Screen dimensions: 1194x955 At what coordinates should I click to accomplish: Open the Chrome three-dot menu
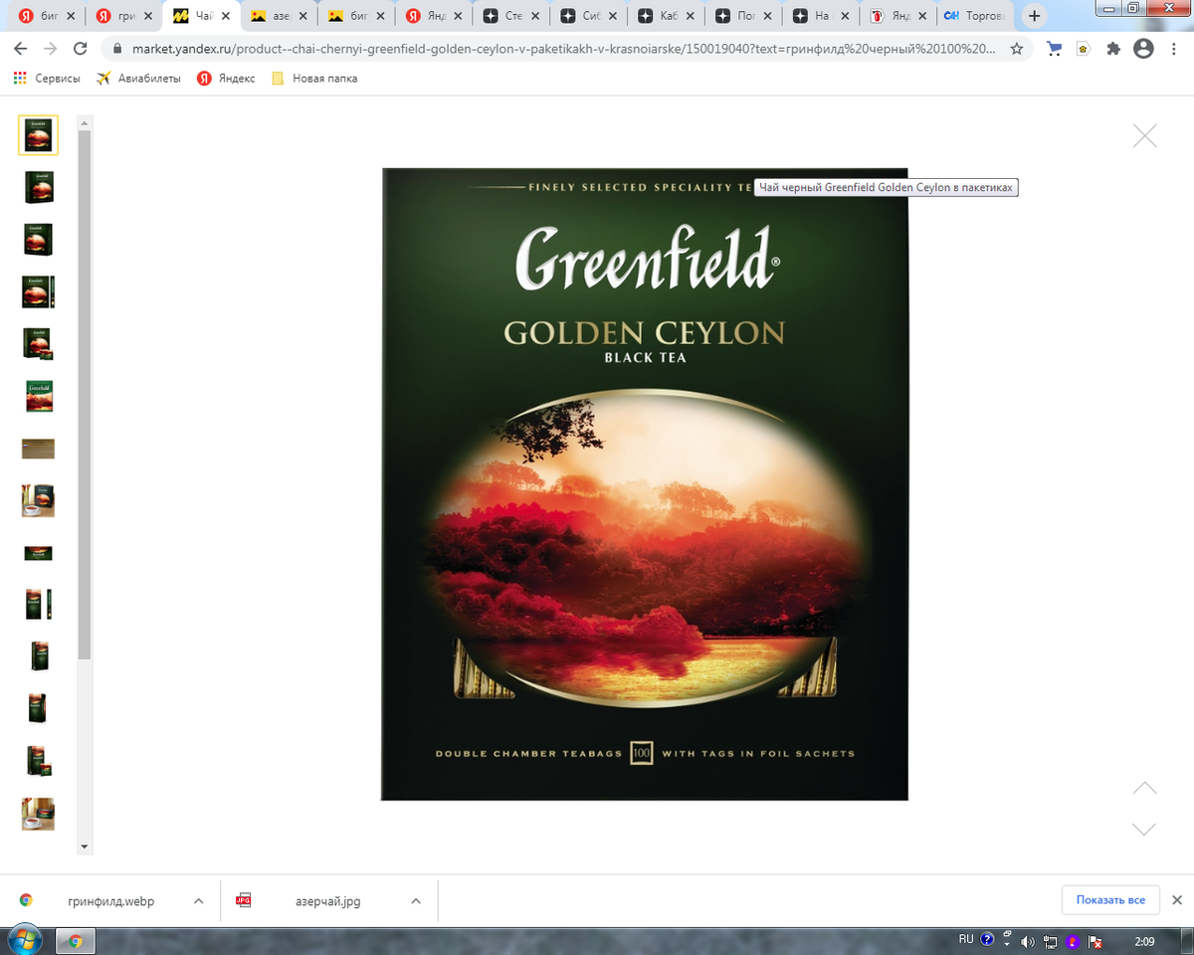(1175, 49)
